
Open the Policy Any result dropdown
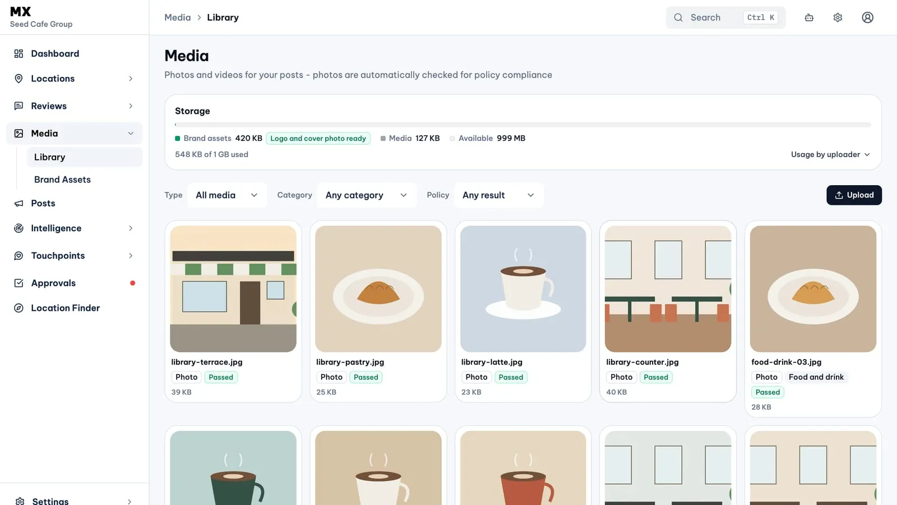coord(498,195)
